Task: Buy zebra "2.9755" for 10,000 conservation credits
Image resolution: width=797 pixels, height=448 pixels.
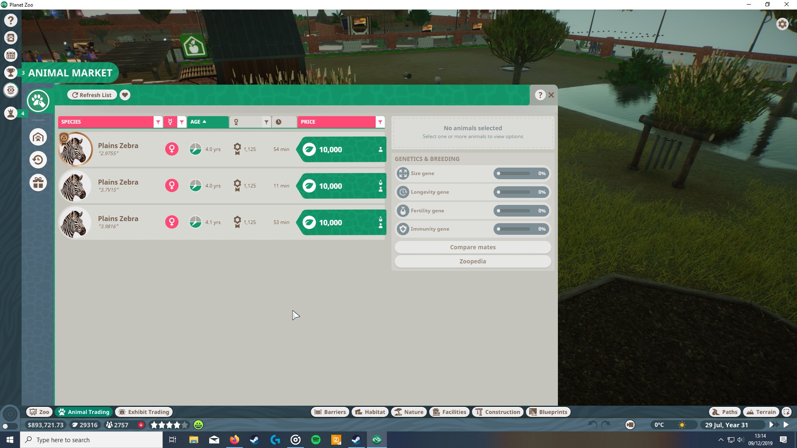Action: [x=341, y=149]
